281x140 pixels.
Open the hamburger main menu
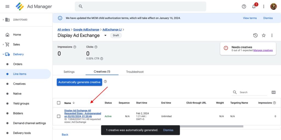coord(7,6)
